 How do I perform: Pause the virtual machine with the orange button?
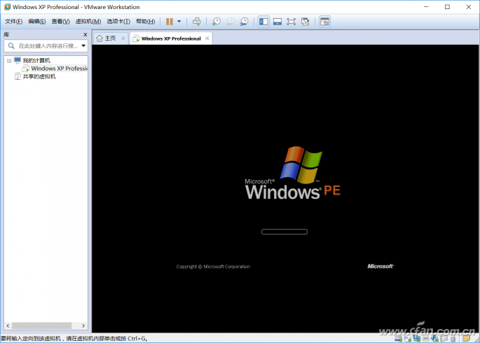170,22
